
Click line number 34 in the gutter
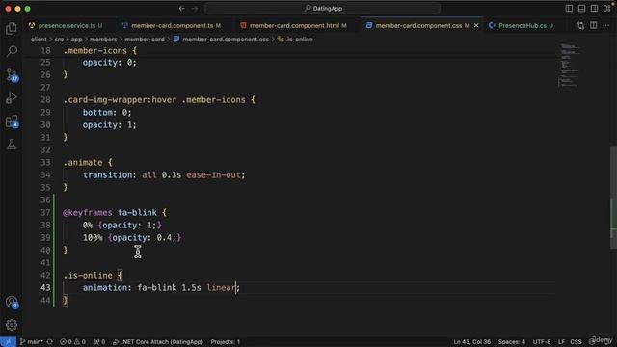click(x=45, y=175)
